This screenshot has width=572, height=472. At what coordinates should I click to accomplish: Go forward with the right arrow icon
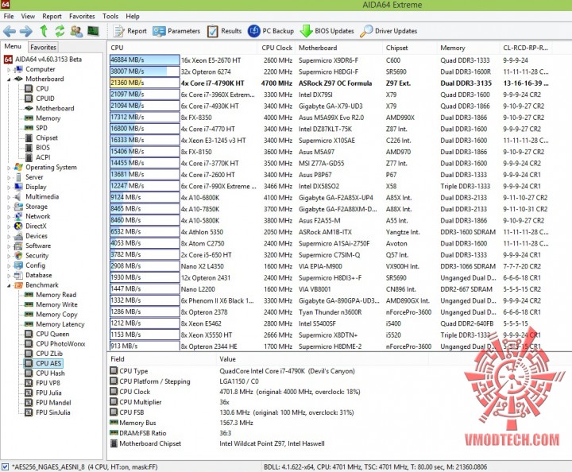pos(26,31)
